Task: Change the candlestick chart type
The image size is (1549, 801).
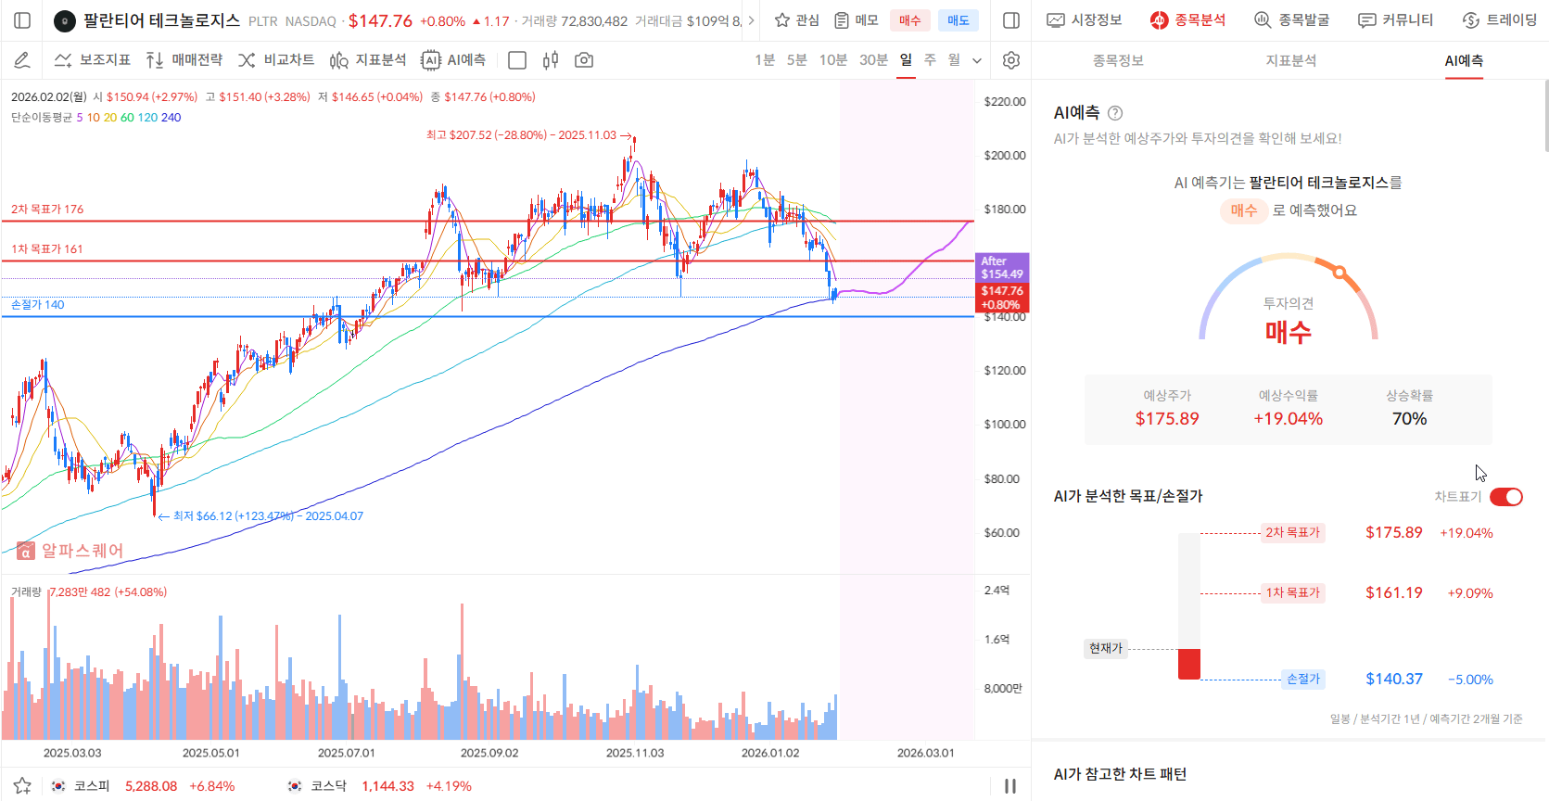Action: click(x=551, y=60)
